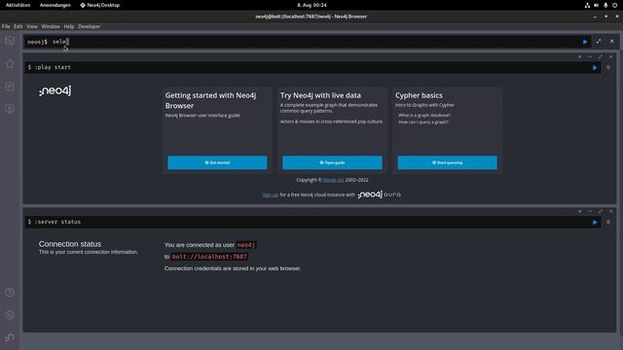Open the Aktivitäten overview

18,5
